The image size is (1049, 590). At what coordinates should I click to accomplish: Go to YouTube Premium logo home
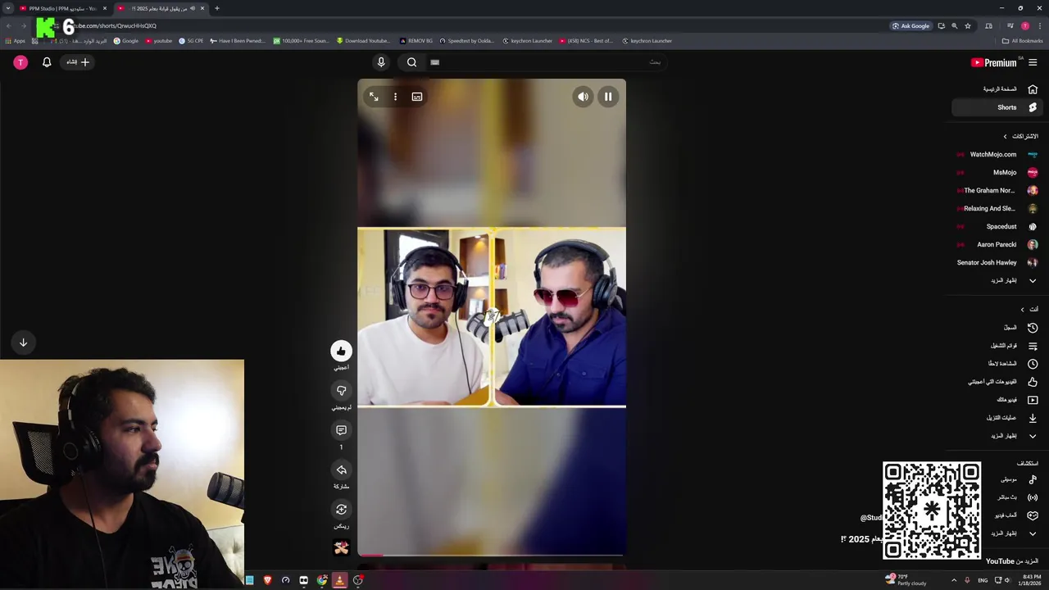pyautogui.click(x=994, y=62)
